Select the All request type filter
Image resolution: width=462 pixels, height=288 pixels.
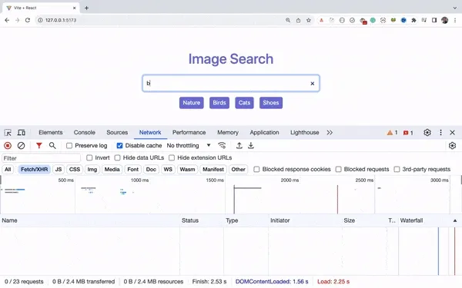pyautogui.click(x=8, y=170)
